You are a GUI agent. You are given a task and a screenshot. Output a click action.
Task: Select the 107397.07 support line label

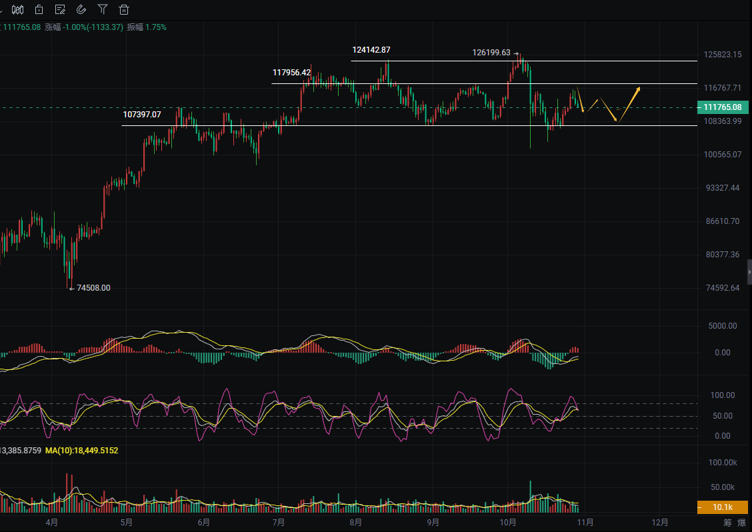142,115
